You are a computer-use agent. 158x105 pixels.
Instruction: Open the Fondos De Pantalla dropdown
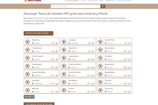[124, 1]
